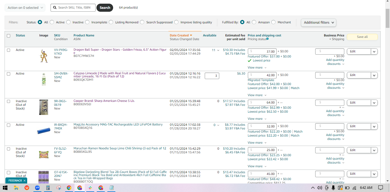The width and height of the screenshot is (390, 192).
Task: Filter by Fulfilled By Amazon
Action: click(254, 22)
